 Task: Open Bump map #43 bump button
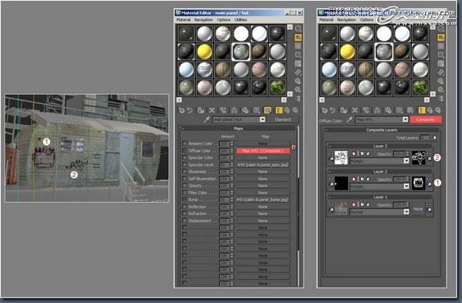pos(263,200)
